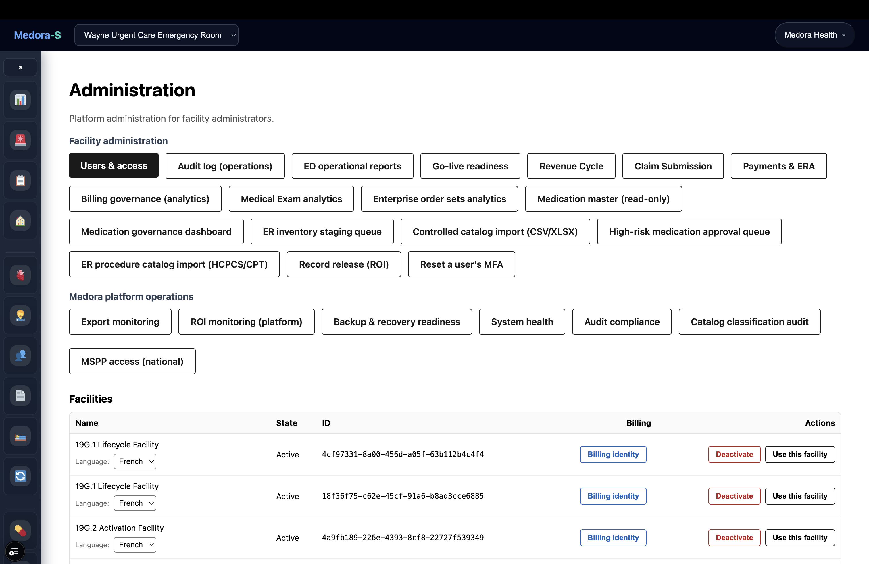Open ROI monitoring (platform)
Viewport: 869px width, 564px height.
[246, 322]
